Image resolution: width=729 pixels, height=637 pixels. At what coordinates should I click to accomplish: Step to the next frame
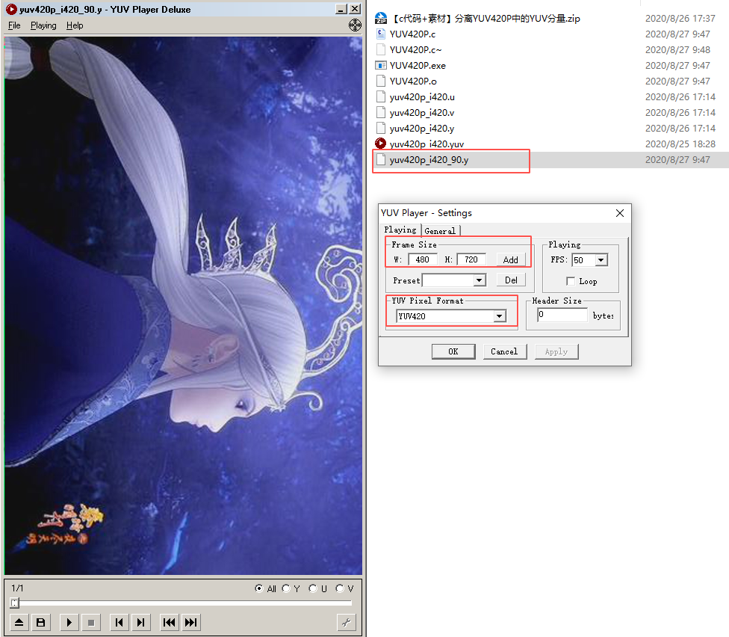[x=141, y=623]
